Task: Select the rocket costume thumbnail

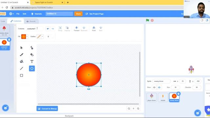Action: click(x=4, y=30)
